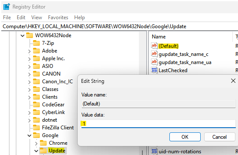
Task: Click the (Default) string value icon
Action: (x=154, y=46)
